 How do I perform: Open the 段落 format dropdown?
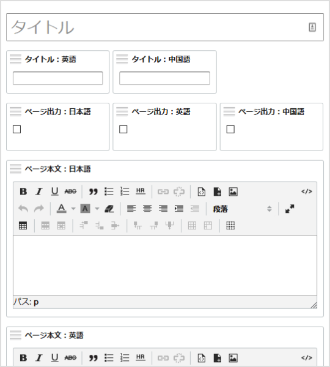[242, 209]
